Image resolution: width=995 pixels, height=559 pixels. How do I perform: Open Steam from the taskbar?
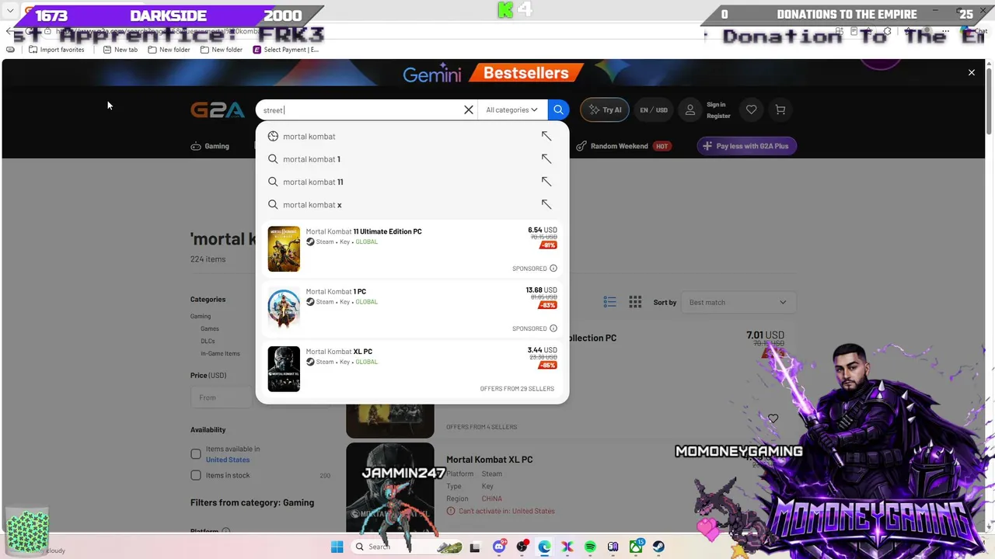point(658,547)
